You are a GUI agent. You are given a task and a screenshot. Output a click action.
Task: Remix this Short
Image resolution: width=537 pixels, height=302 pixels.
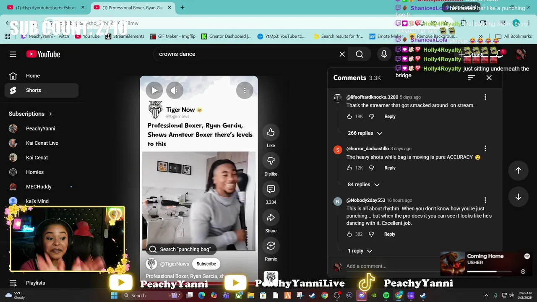tap(271, 246)
